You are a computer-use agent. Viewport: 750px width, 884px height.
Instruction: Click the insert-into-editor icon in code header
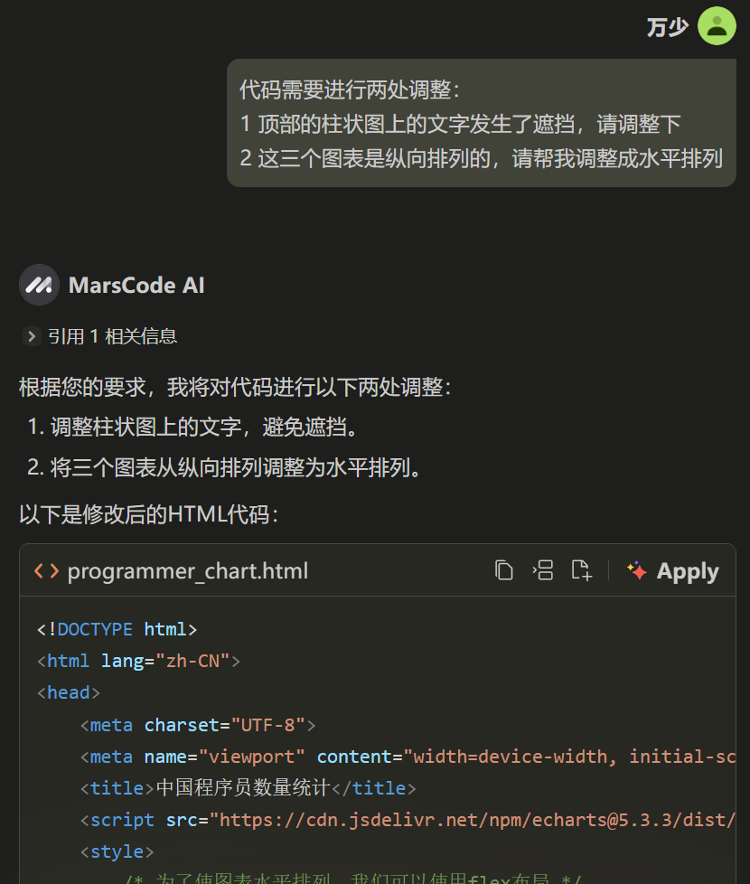(543, 569)
